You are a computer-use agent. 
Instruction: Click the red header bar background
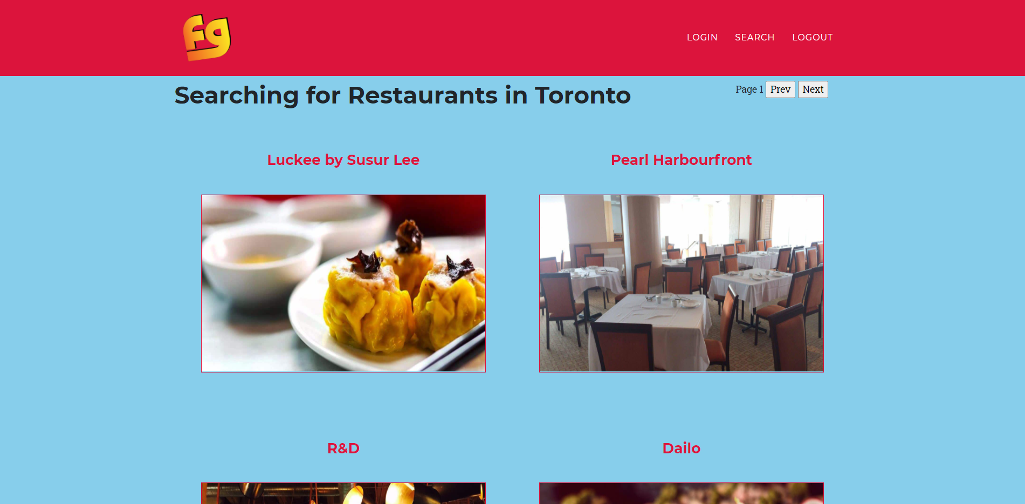pyautogui.click(x=458, y=38)
